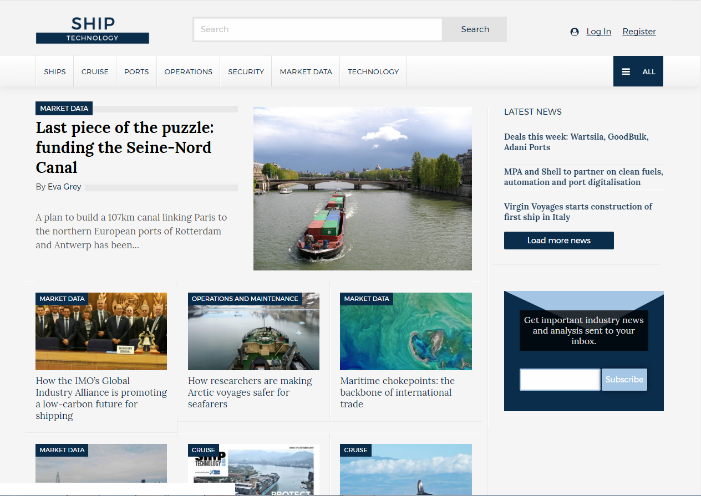Open the Register link
This screenshot has height=496, width=701.
[639, 32]
